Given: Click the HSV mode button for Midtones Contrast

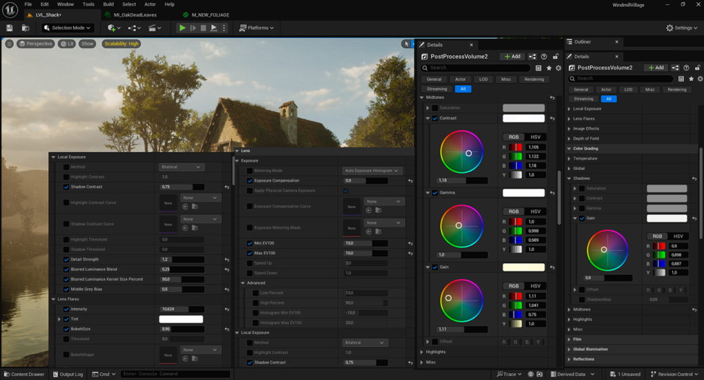Looking at the screenshot, I should [536, 137].
